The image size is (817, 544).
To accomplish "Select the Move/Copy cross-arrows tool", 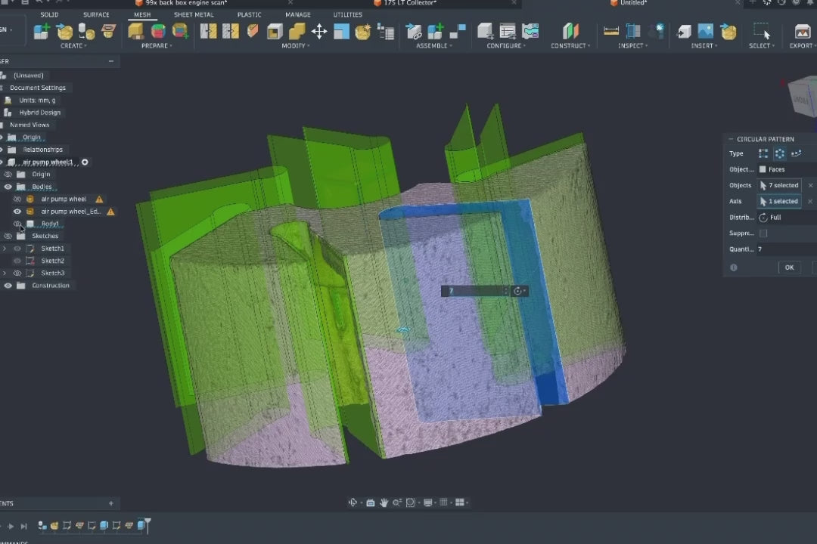I will coord(319,32).
